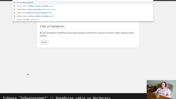Click the globe icon beside '502 Bad Gateway'
176x99 pixels.
tap(14, 9)
